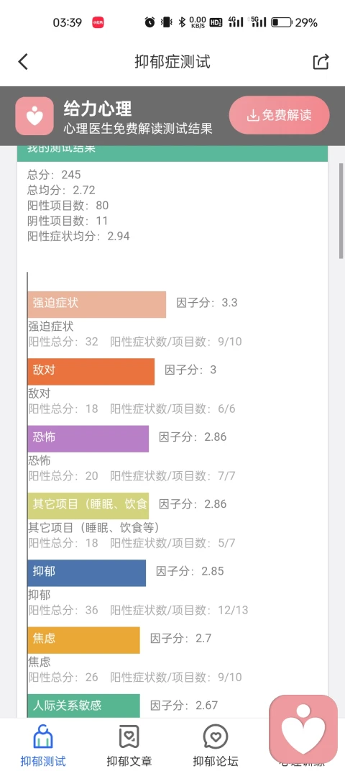This screenshot has width=345, height=771.
Task: Select the blue 抑郁 factor bar
Action: click(x=86, y=572)
